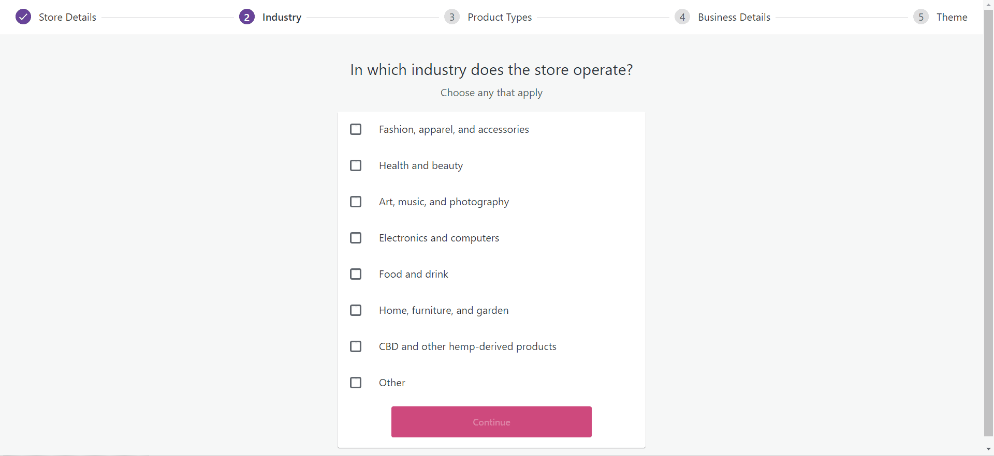Click the step 2 Industry circle icon
This screenshot has width=994, height=456.
[247, 17]
